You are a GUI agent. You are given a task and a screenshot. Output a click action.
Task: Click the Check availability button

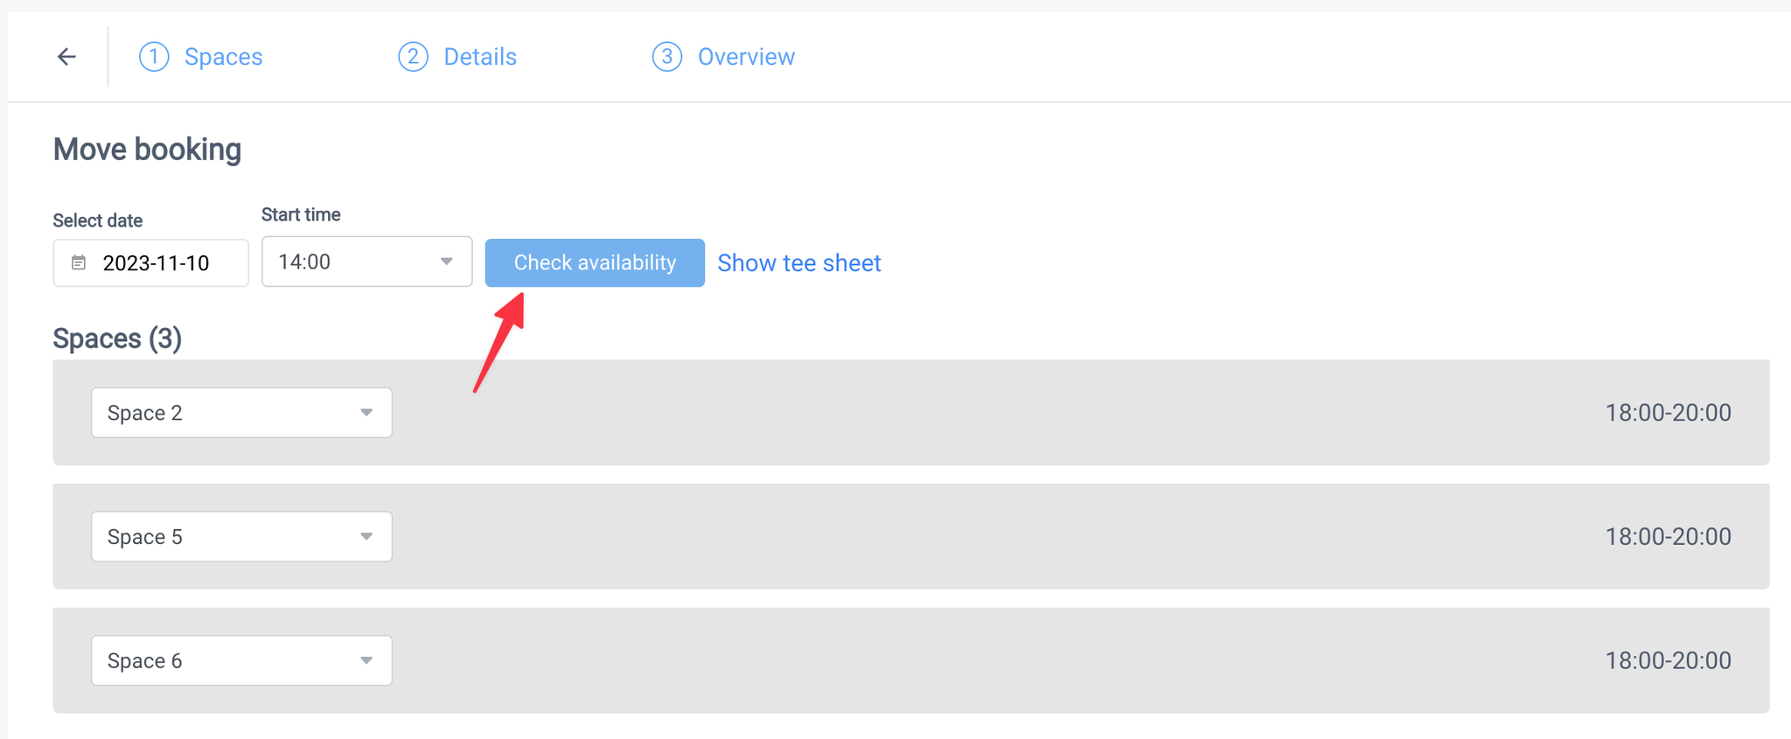595,262
